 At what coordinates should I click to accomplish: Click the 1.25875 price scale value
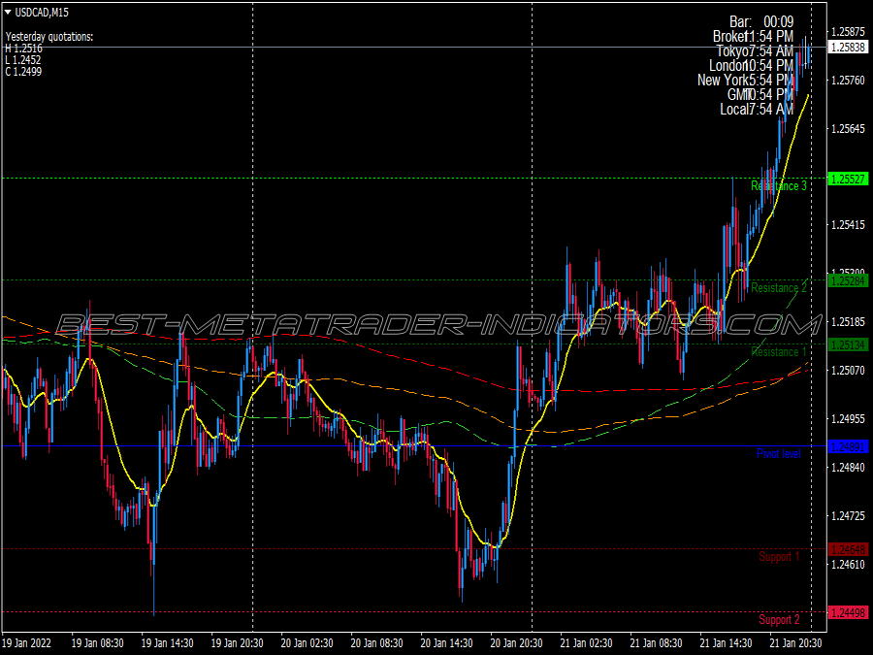(848, 32)
